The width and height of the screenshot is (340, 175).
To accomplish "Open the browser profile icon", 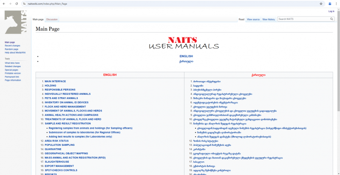I will (x=330, y=4).
